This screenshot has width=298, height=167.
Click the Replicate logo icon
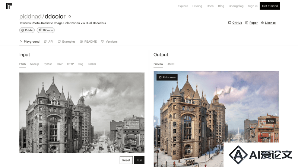coord(9,6)
